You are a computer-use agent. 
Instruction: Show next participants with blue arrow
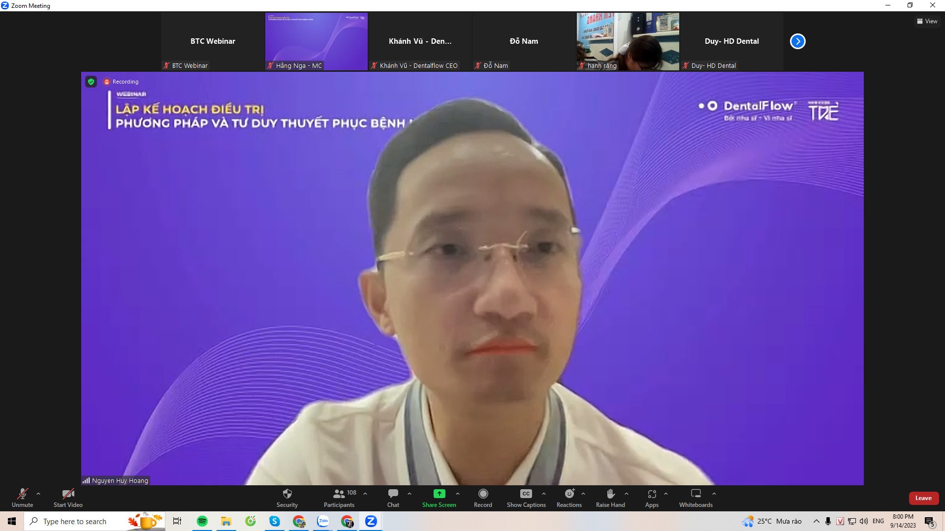[x=797, y=41]
